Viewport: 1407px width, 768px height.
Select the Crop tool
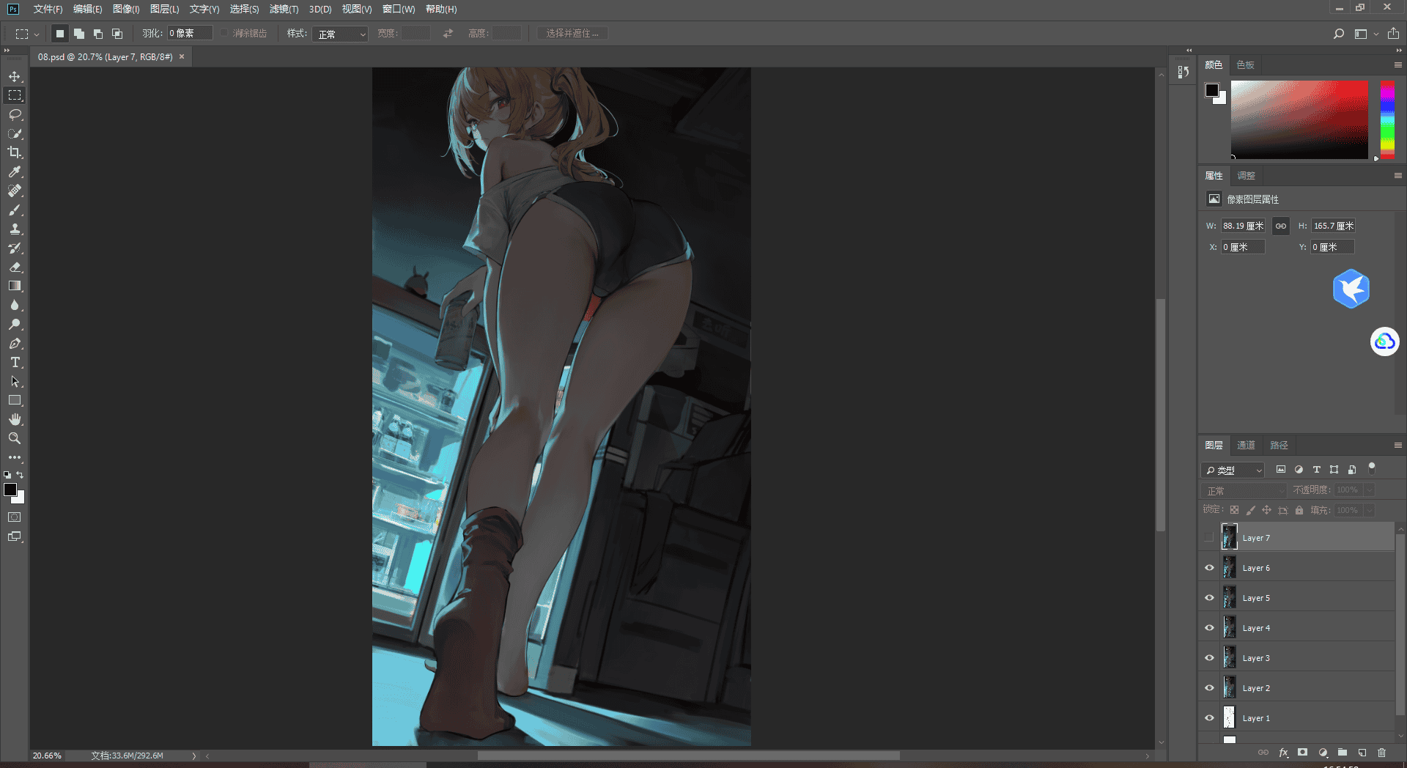coord(15,152)
